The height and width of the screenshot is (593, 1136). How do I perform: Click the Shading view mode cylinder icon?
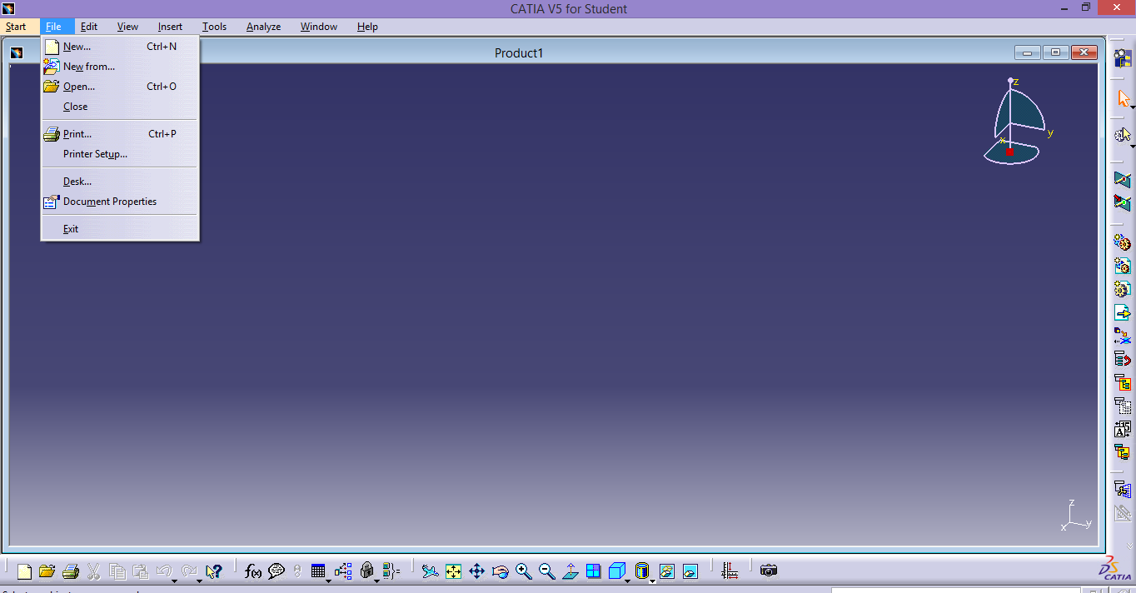[641, 571]
